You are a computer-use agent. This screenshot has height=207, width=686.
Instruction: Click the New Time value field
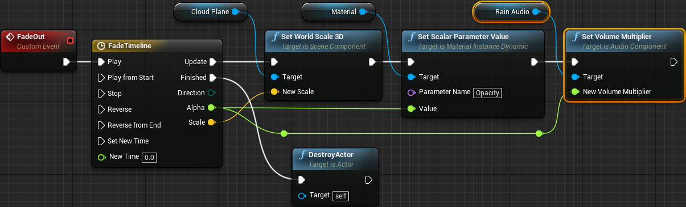149,157
